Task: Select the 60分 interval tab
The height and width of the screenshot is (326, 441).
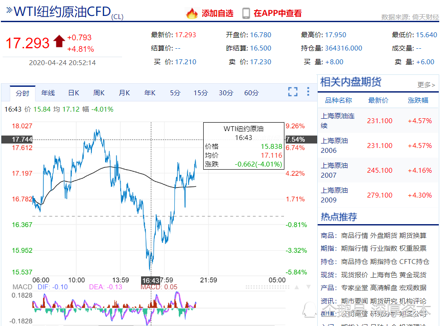Action: pyautogui.click(x=252, y=93)
